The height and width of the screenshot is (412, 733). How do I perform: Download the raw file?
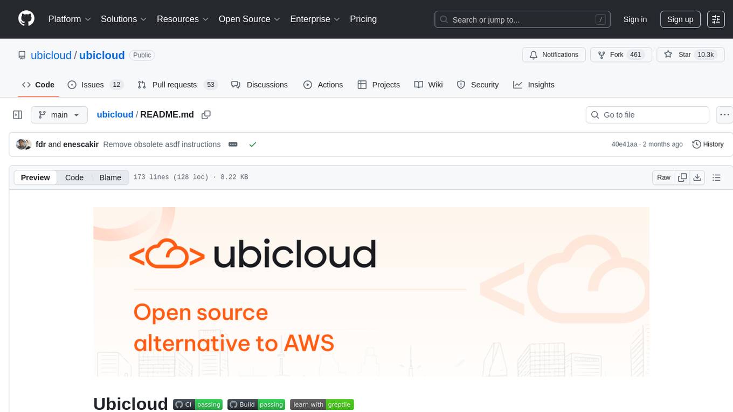pos(697,177)
